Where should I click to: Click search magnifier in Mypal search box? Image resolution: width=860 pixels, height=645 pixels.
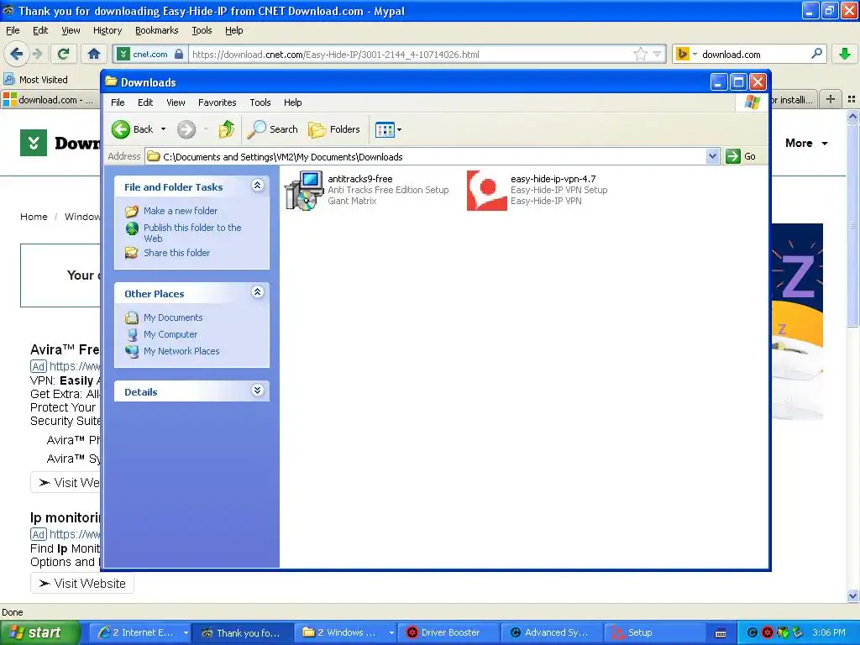coord(816,54)
